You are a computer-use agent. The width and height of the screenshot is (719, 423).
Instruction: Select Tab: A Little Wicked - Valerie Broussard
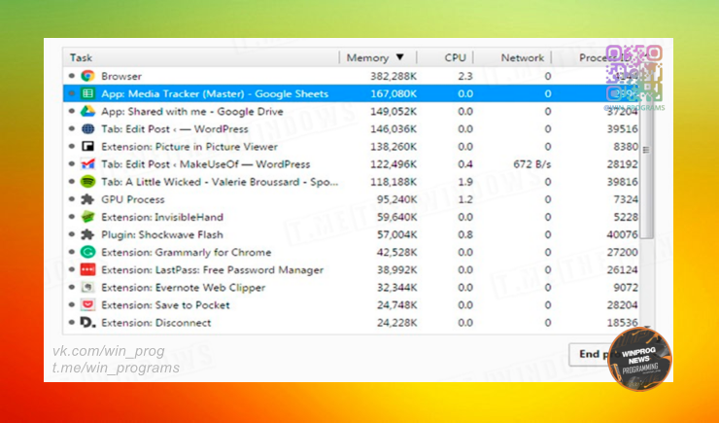pyautogui.click(x=352, y=182)
